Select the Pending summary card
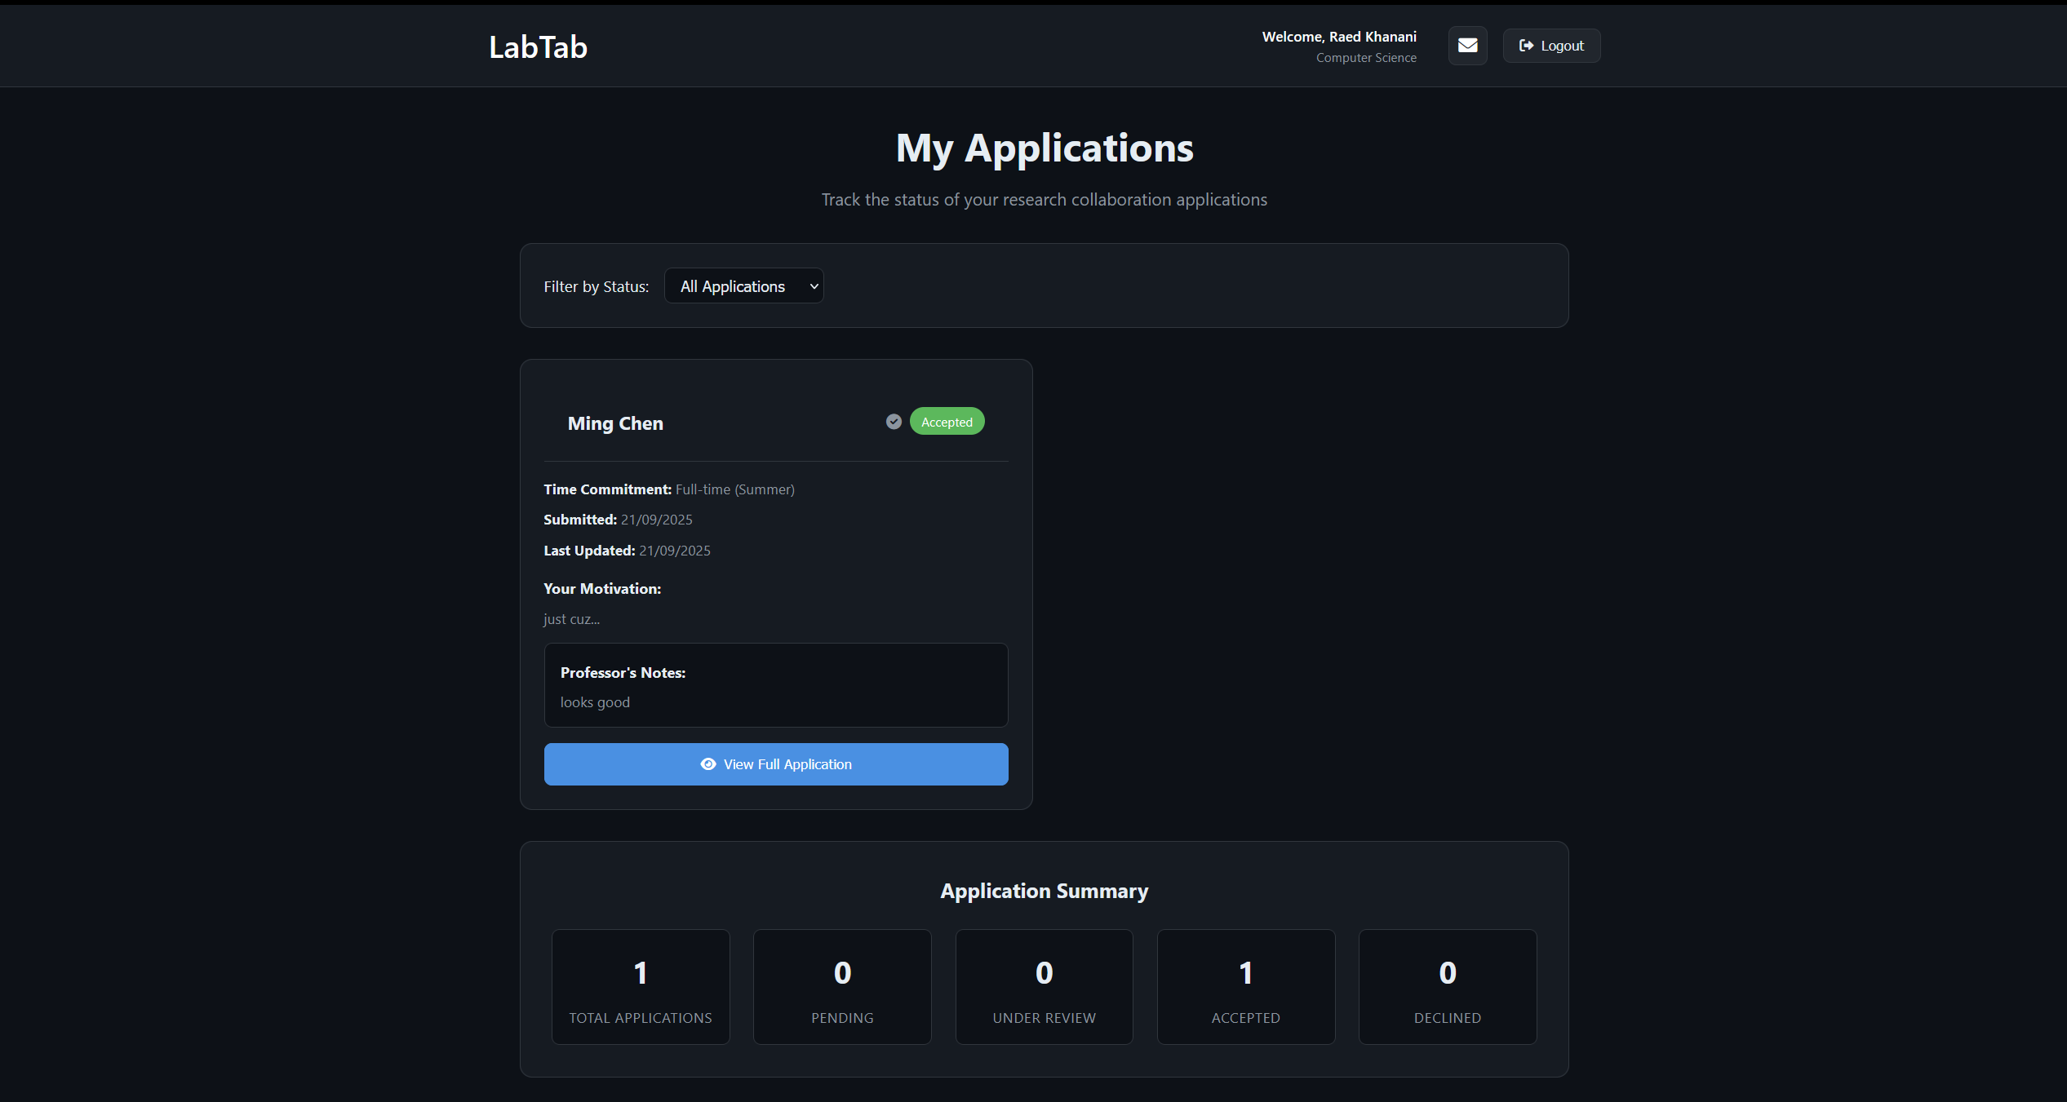The image size is (2067, 1102). click(842, 986)
